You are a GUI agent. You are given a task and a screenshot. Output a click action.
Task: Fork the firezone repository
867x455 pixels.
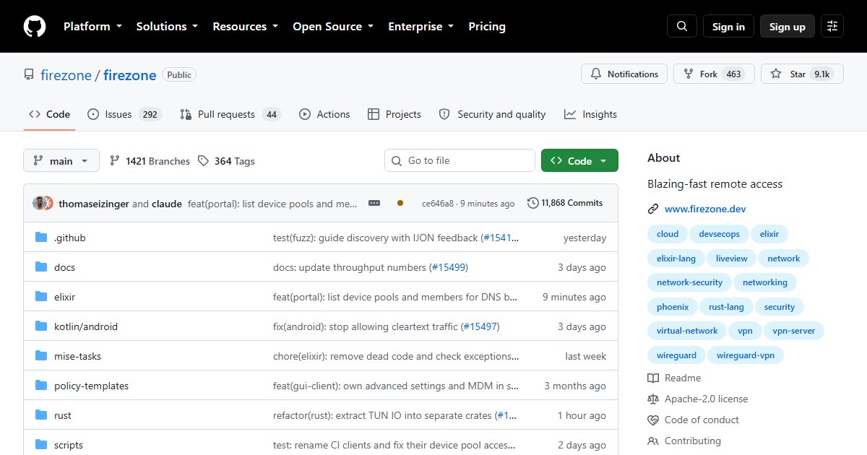[x=714, y=74]
